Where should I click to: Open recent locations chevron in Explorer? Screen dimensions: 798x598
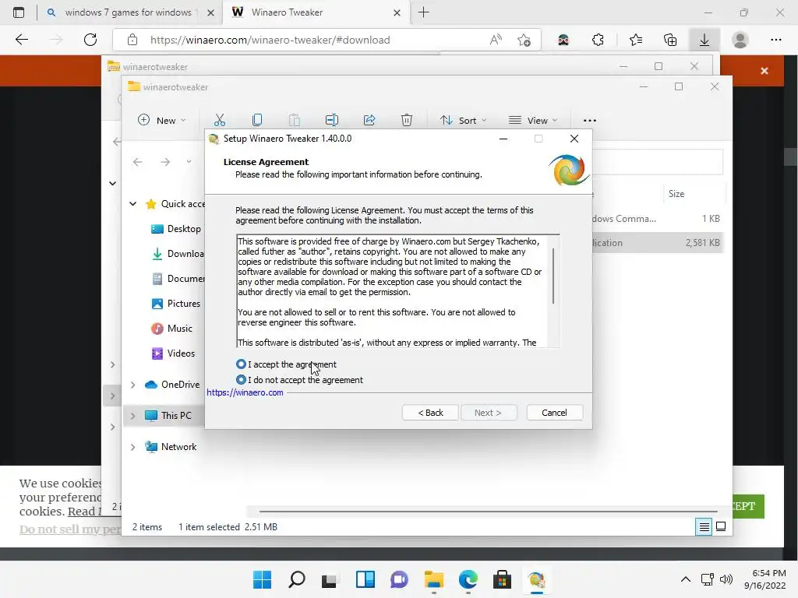click(189, 162)
